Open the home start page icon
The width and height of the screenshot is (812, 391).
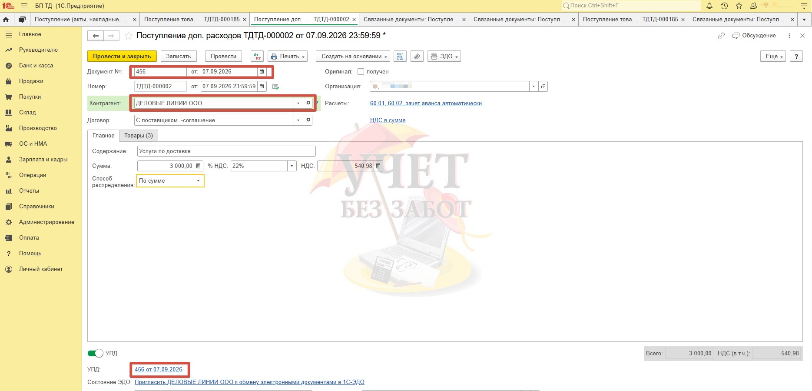click(x=6, y=20)
